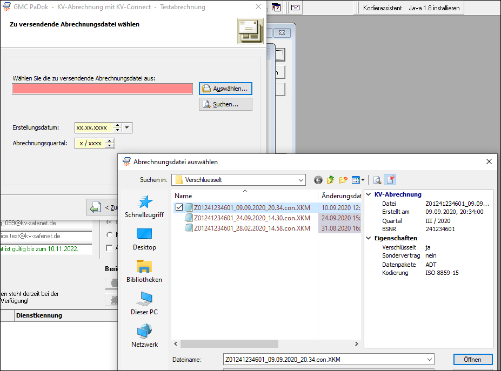Viewport: 501px width, 371px height.
Task: Uncheck the 09.09.2020_20.34 file checkbox
Action: pyautogui.click(x=179, y=207)
